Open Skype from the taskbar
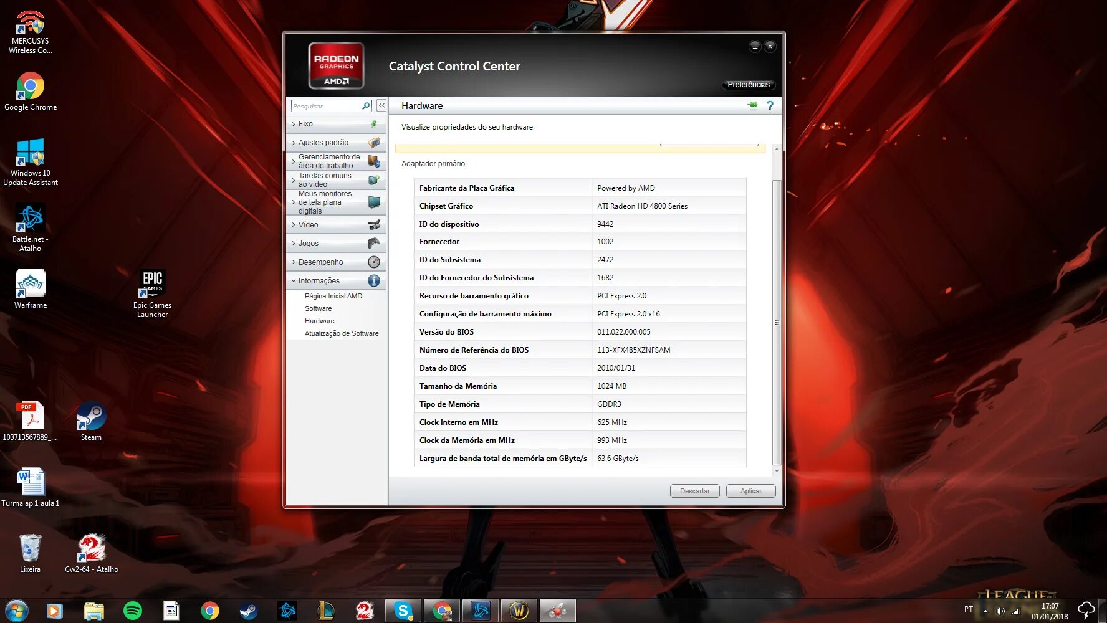 point(403,611)
